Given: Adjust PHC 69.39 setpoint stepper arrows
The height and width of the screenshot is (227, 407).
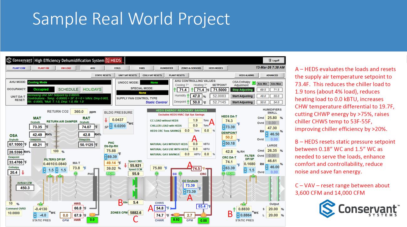Looking at the screenshot, I should [x=106, y=157].
